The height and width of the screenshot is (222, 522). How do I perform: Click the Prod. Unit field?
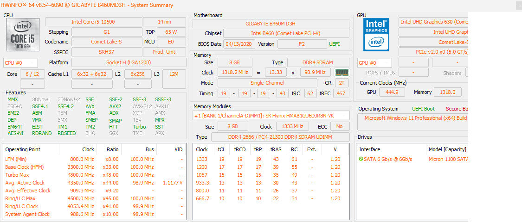[164, 52]
